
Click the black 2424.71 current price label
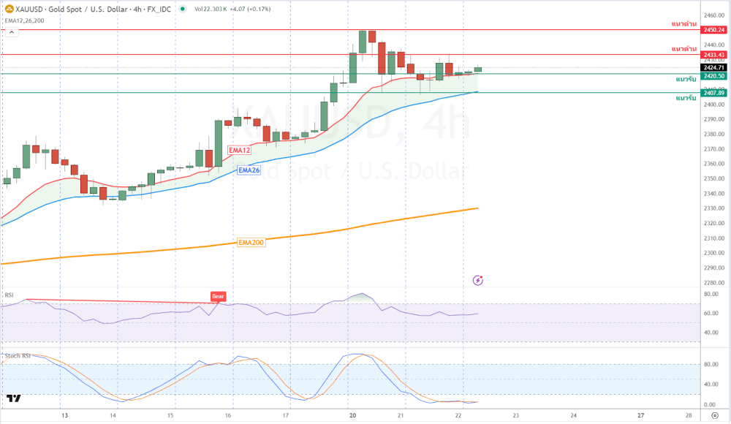click(x=713, y=67)
